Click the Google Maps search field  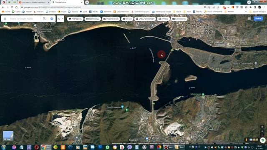click(25, 19)
